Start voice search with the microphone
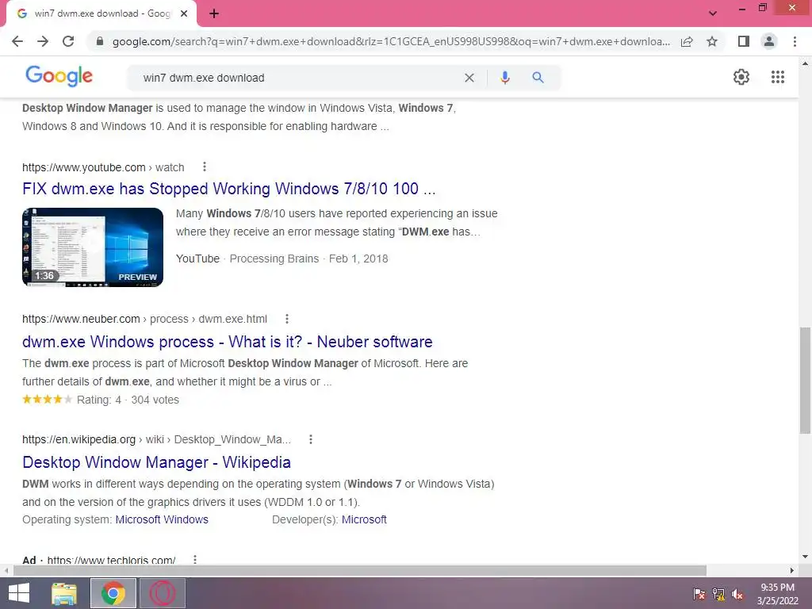Image resolution: width=812 pixels, height=609 pixels. (505, 78)
